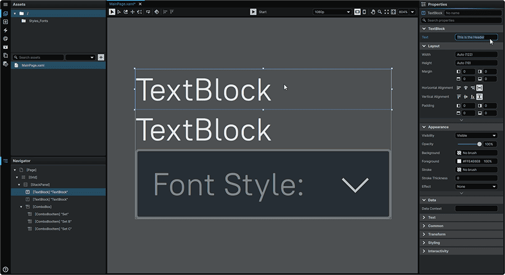
Task: Start the preview with play button
Action: pos(253,12)
